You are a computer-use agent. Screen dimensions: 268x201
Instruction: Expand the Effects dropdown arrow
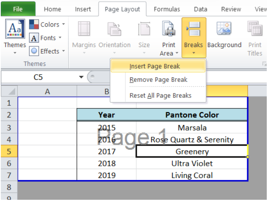click(63, 51)
